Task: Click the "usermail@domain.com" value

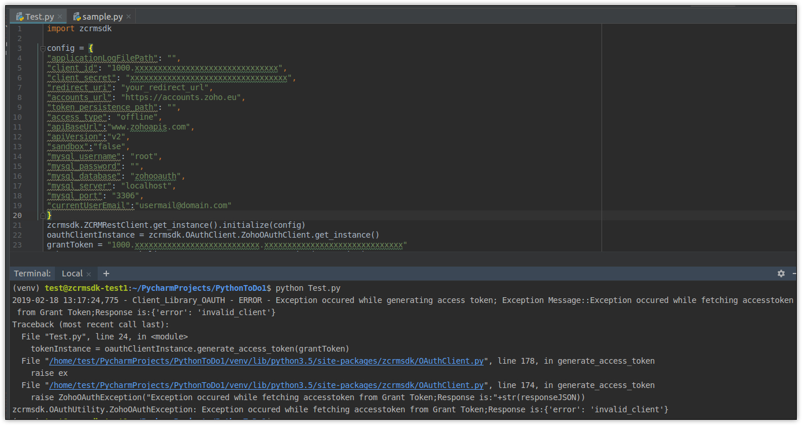Action: 183,206
